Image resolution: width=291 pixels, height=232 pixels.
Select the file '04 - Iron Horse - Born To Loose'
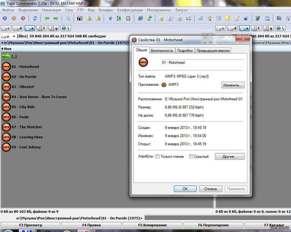(39, 97)
